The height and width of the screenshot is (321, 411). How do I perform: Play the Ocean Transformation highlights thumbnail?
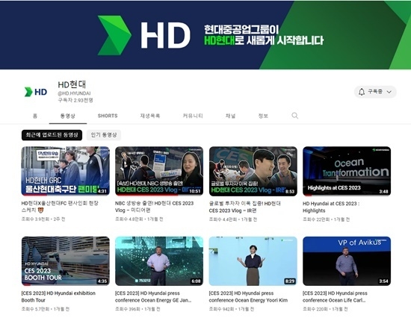pyautogui.click(x=347, y=171)
